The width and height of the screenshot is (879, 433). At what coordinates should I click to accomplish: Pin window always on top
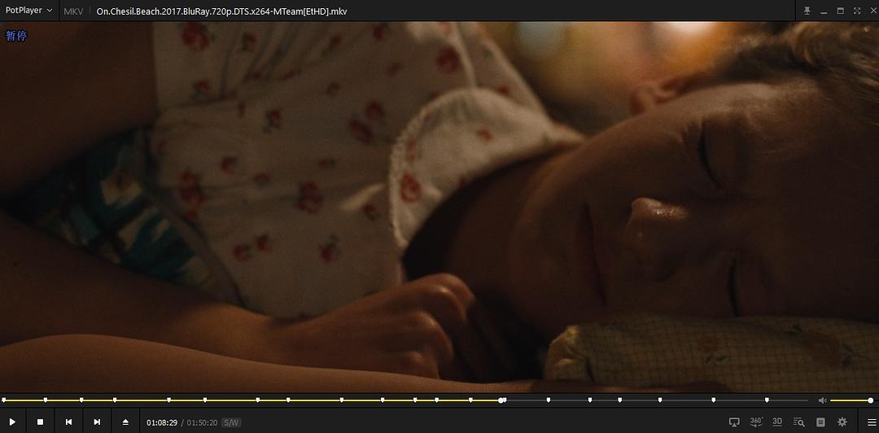pos(807,11)
